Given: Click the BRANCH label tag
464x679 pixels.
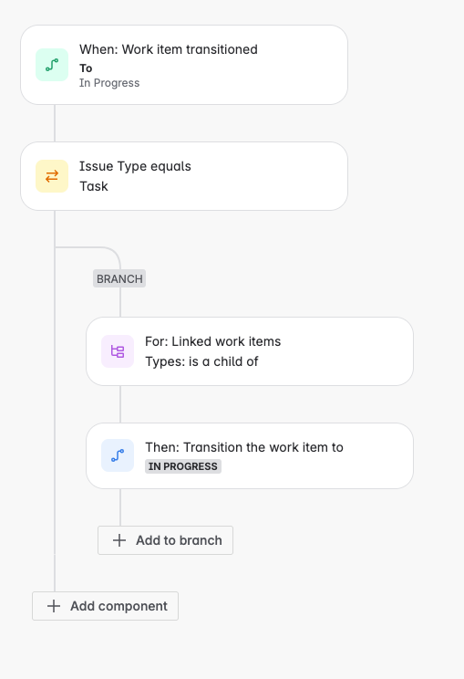Looking at the screenshot, I should click(x=119, y=278).
